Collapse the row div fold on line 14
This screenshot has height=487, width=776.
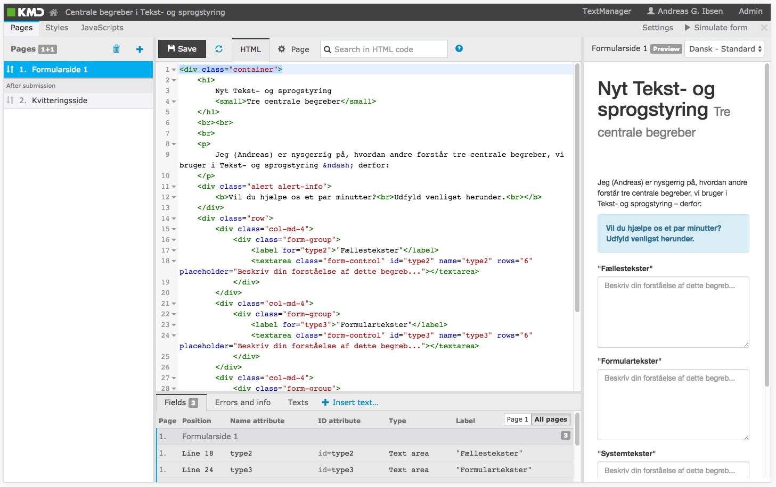[173, 218]
